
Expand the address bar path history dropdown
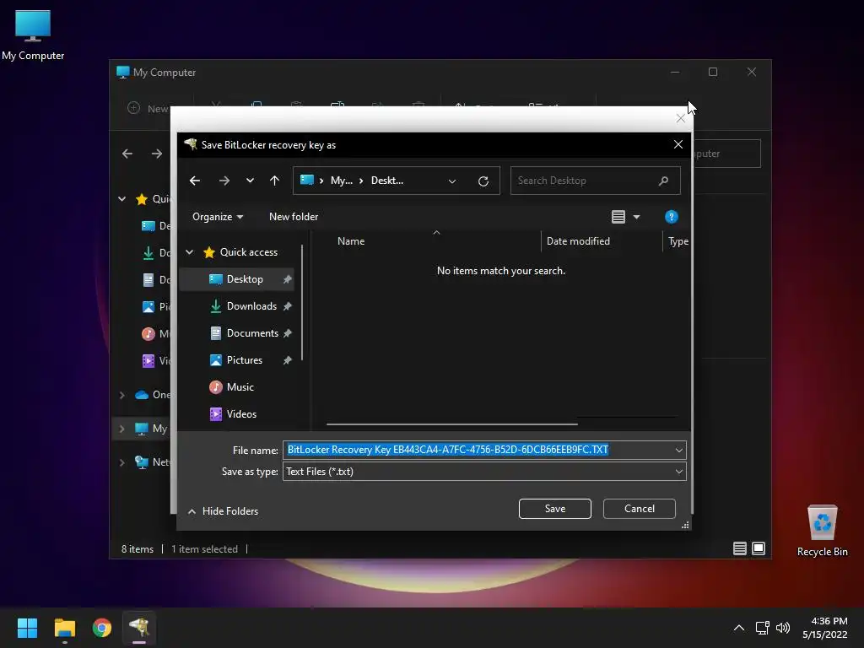coord(452,181)
